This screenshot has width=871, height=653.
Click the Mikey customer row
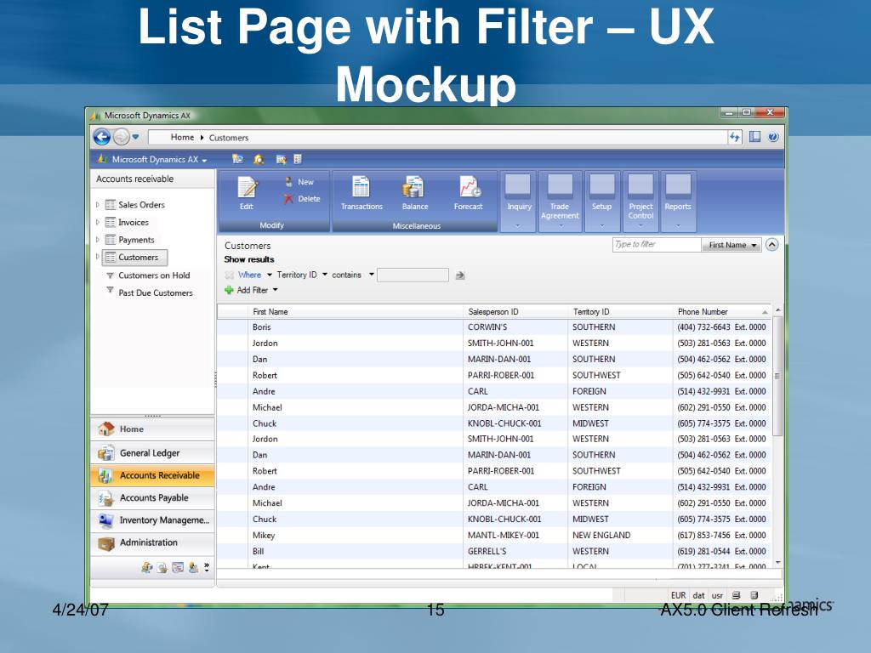(494, 536)
